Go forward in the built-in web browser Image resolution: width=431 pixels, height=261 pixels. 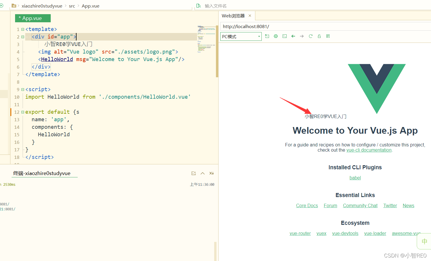302,36
